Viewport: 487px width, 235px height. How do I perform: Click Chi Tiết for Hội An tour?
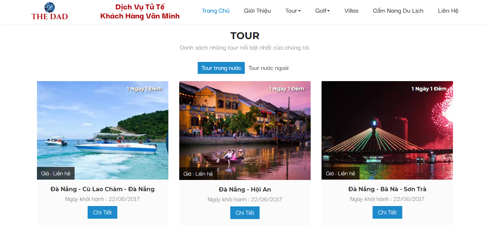point(245,213)
